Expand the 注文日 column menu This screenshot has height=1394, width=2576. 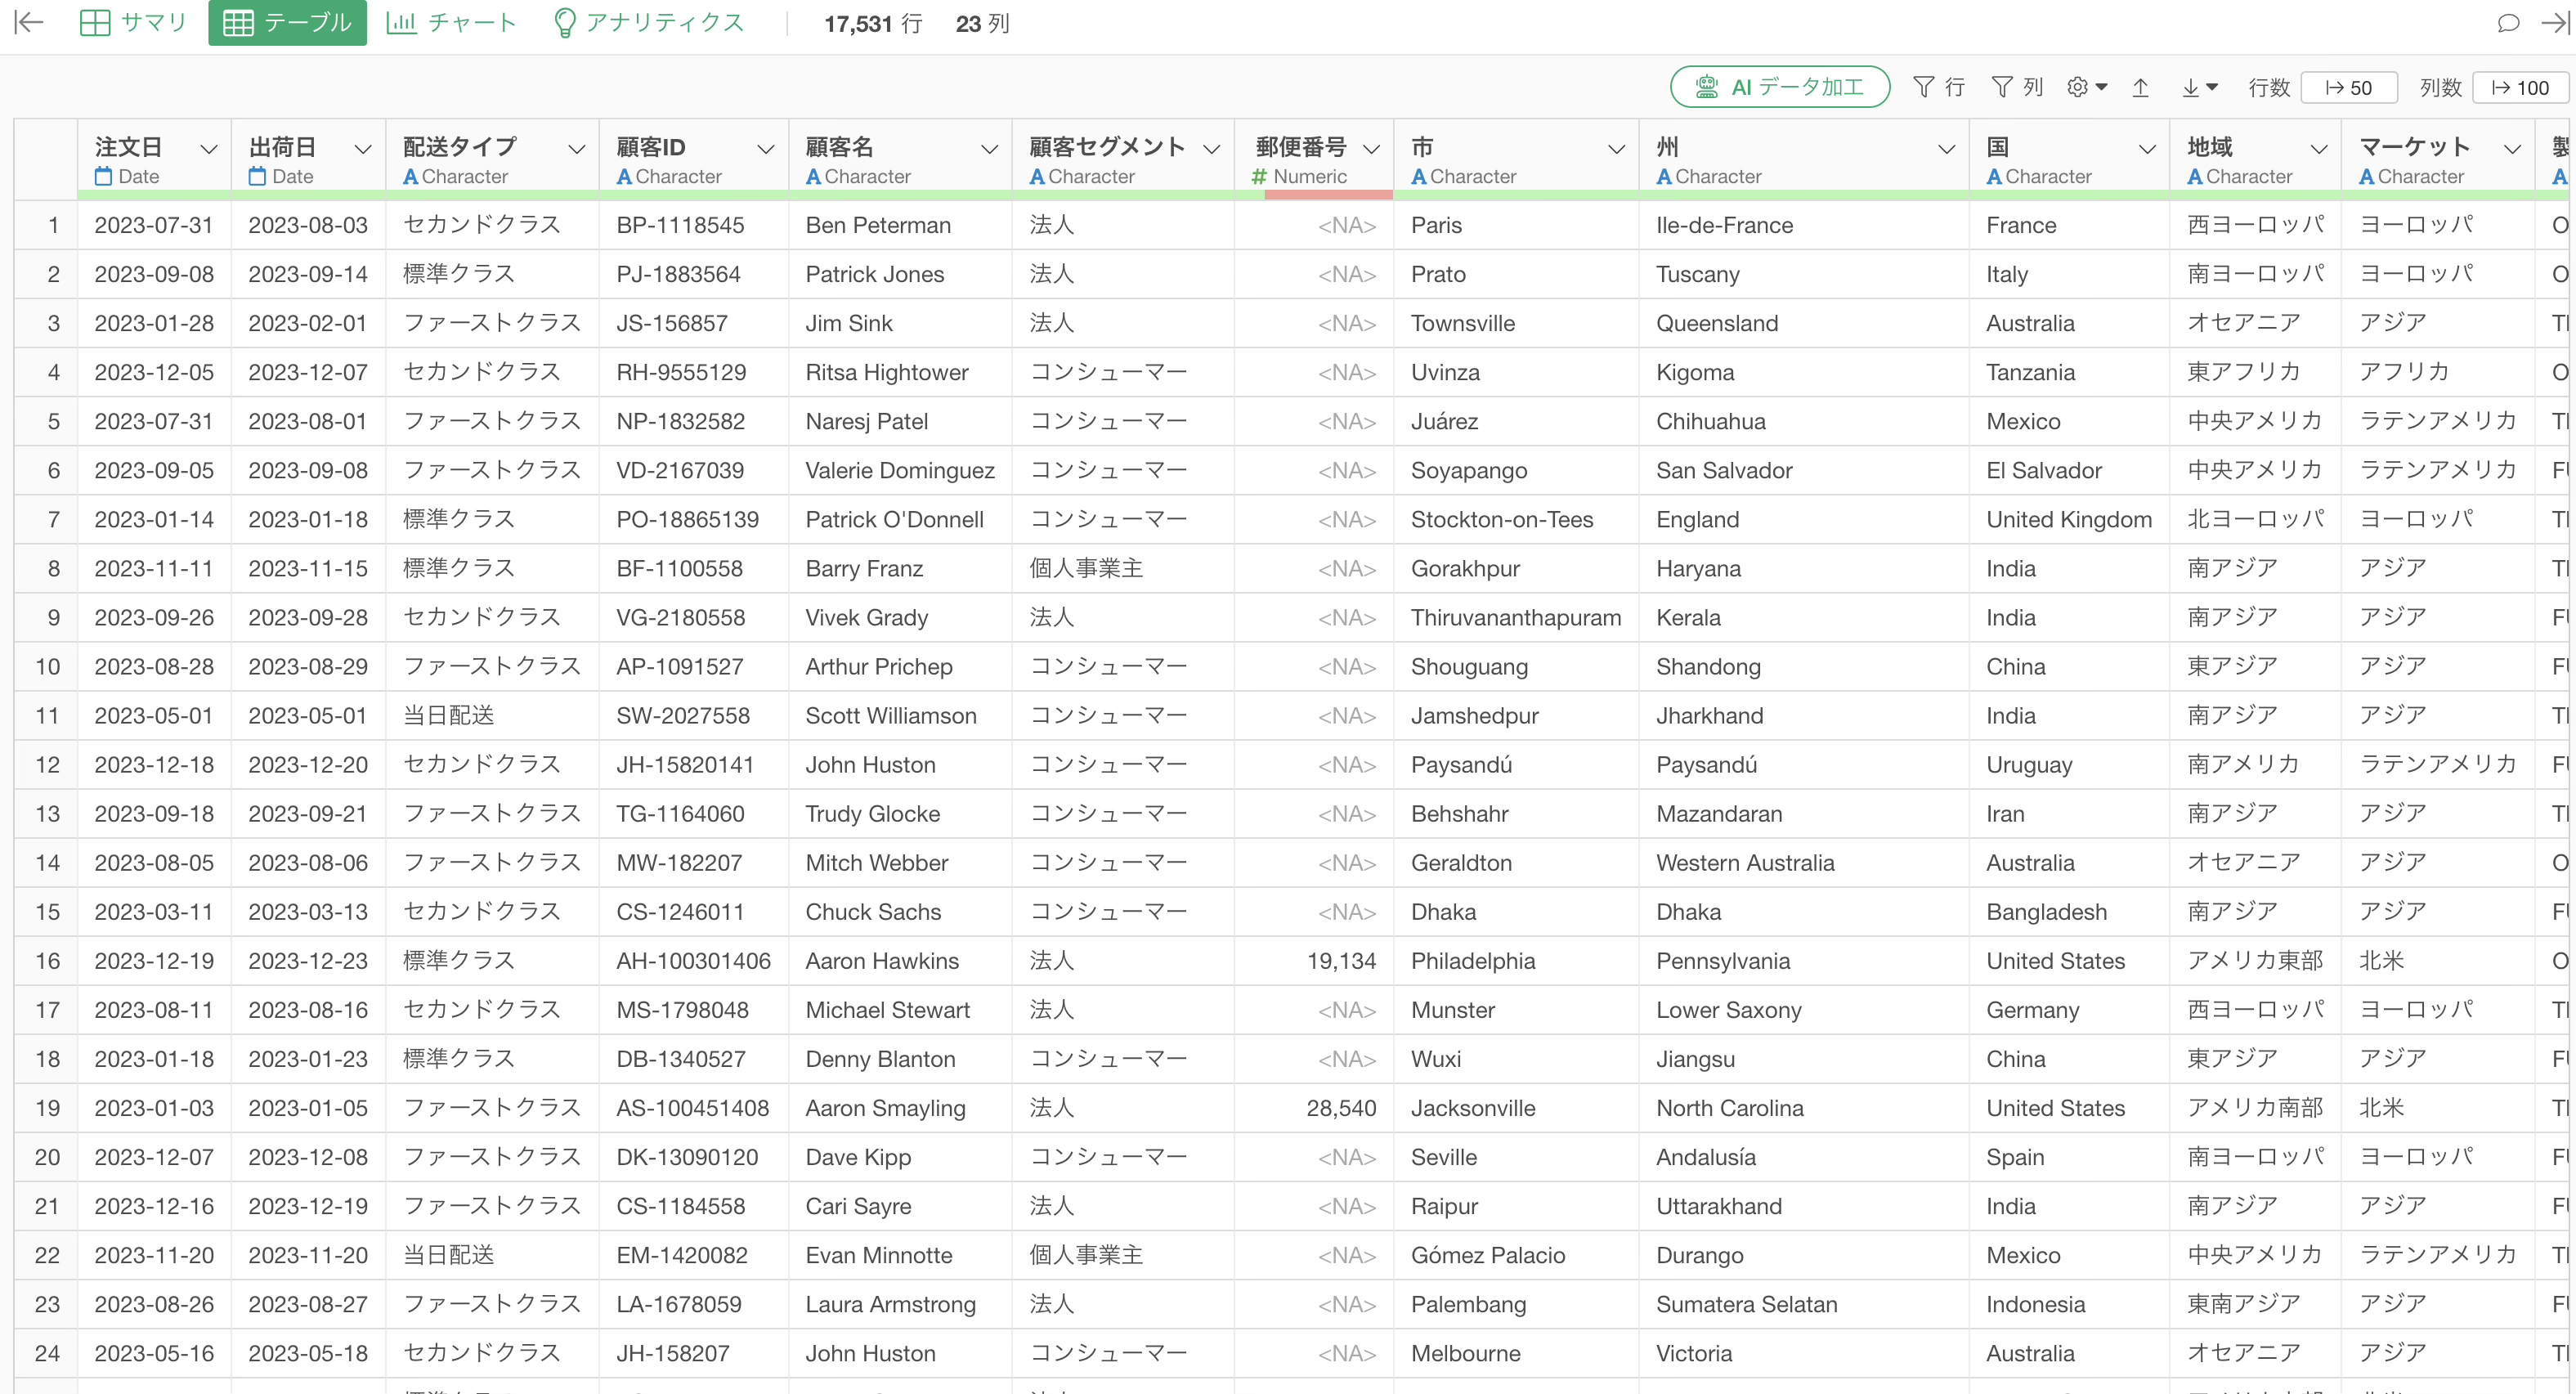(208, 149)
